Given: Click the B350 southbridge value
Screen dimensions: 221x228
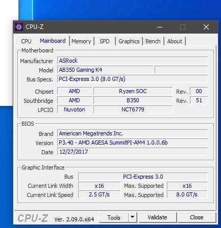Looking at the screenshot, I should pyautogui.click(x=133, y=100).
